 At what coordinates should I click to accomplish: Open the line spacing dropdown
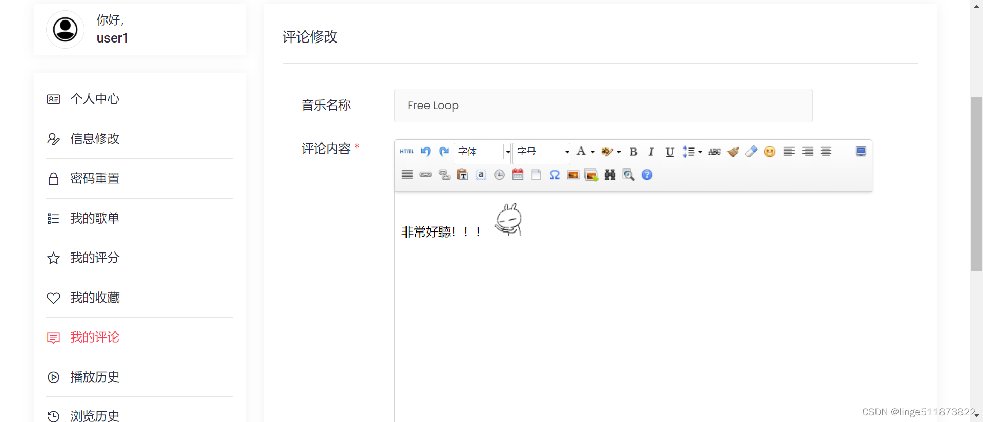(x=692, y=152)
